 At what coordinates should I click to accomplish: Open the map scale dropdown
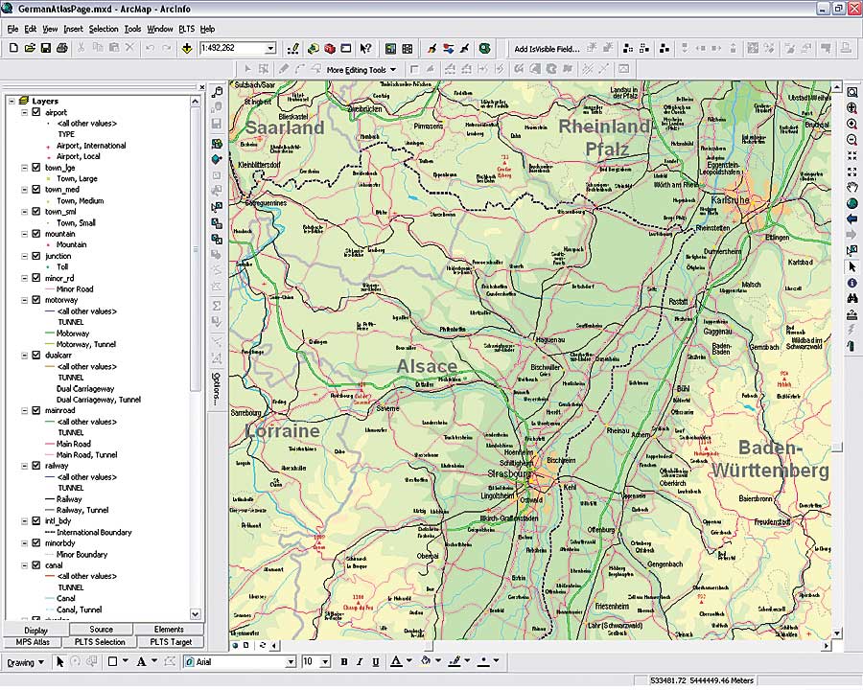(270, 48)
